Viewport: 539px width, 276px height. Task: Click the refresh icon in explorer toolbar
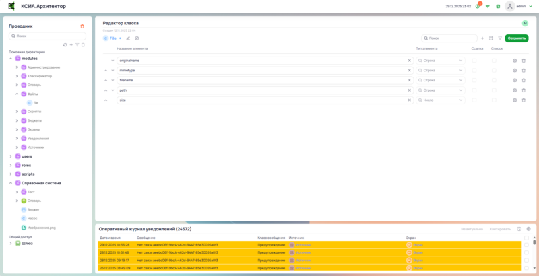pos(65,44)
